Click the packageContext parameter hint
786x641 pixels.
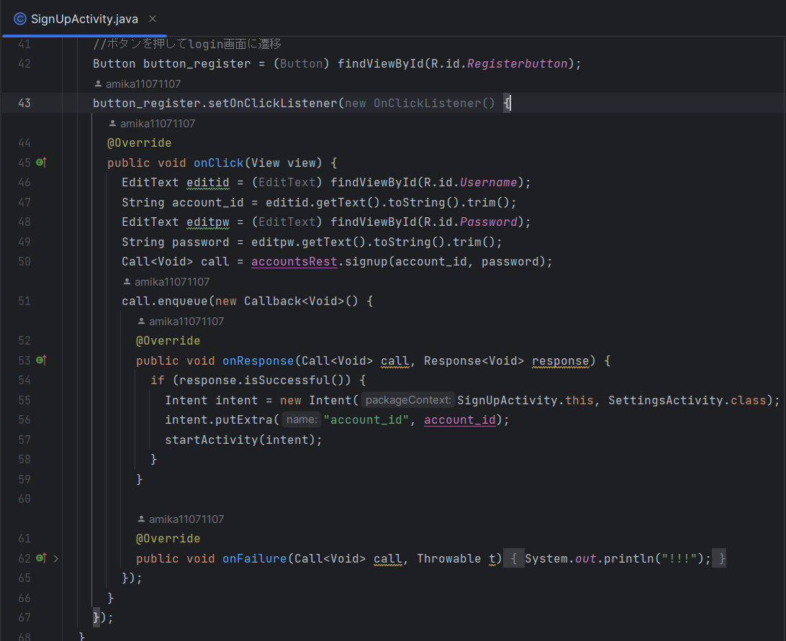[408, 400]
